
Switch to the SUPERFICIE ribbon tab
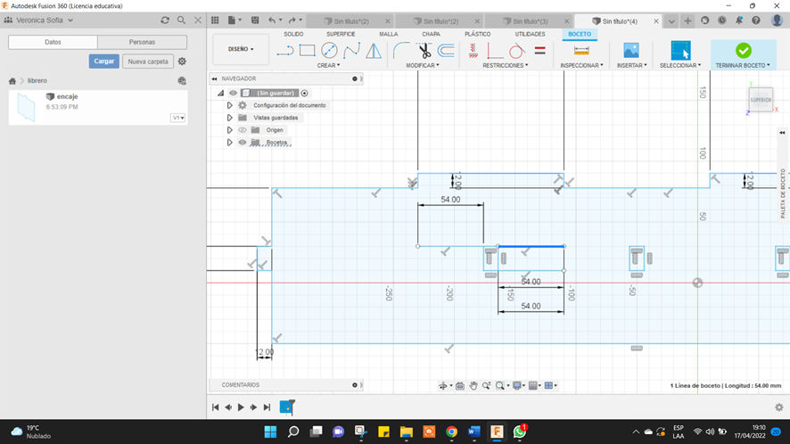coord(341,34)
